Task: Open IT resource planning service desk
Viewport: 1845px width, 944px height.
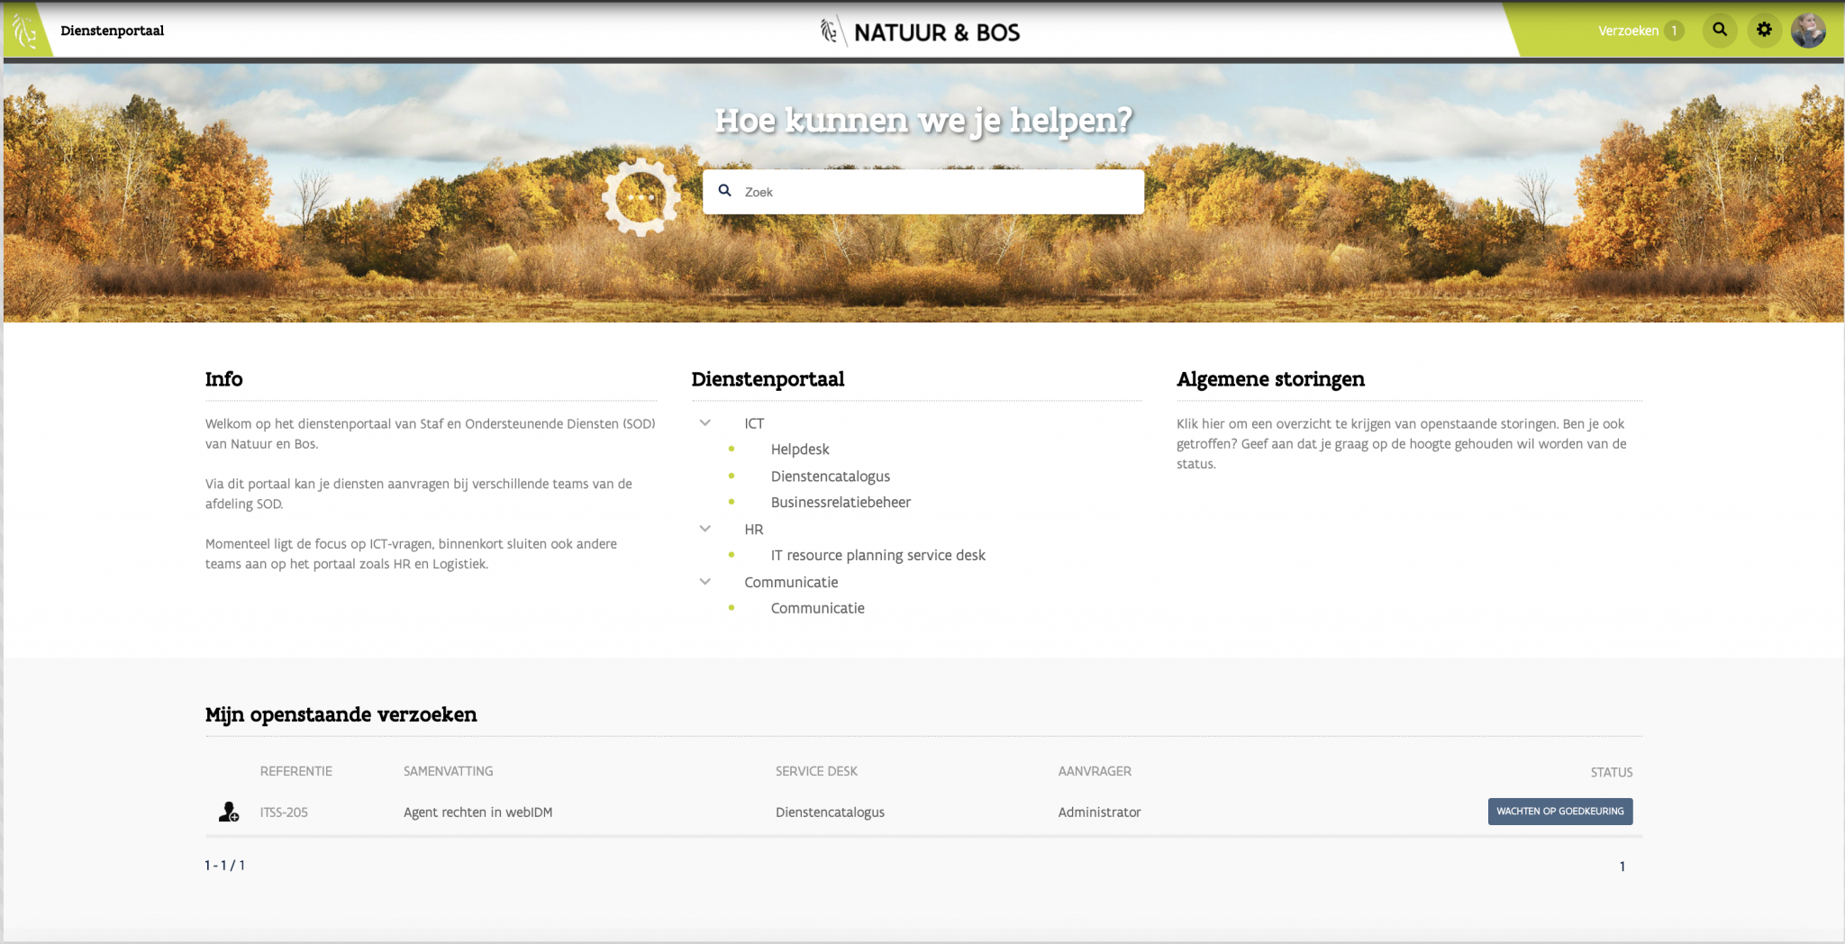Action: (877, 555)
